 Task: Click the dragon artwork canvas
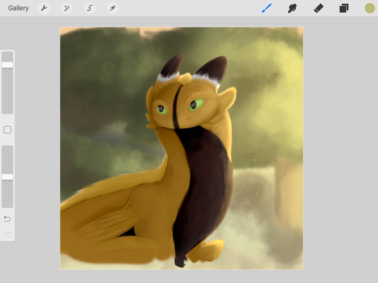pos(182,148)
